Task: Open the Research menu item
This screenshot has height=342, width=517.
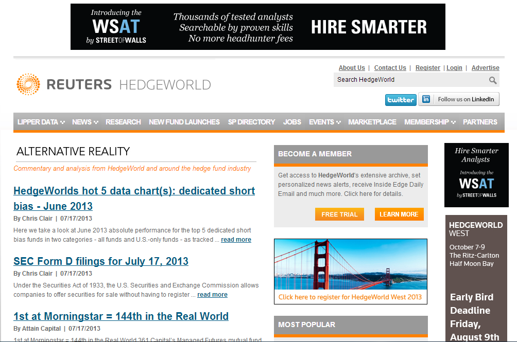Action: 123,122
